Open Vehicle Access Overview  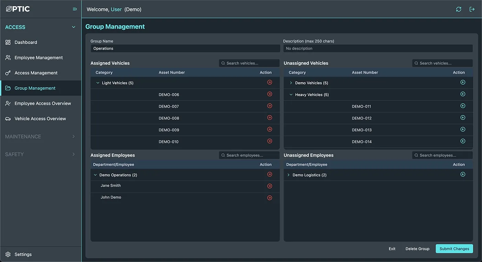(41, 119)
